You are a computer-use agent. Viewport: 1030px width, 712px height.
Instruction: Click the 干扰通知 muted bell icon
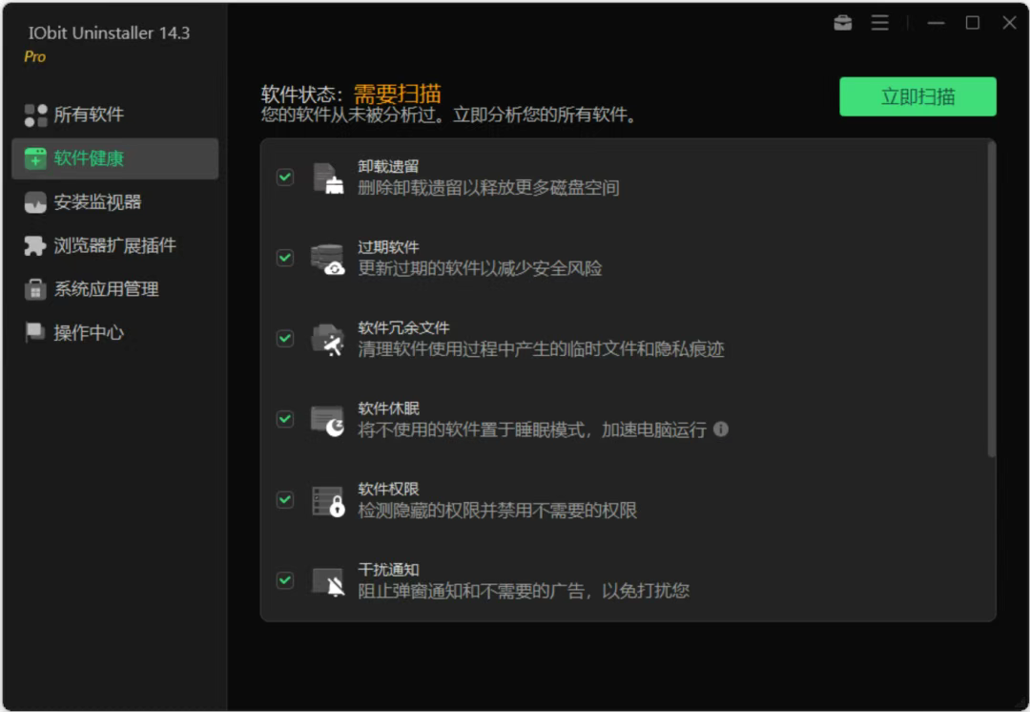328,581
